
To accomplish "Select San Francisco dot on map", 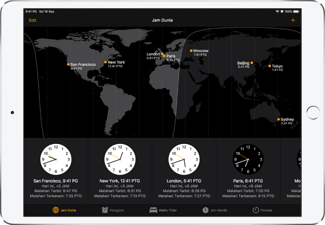I will click(x=68, y=64).
